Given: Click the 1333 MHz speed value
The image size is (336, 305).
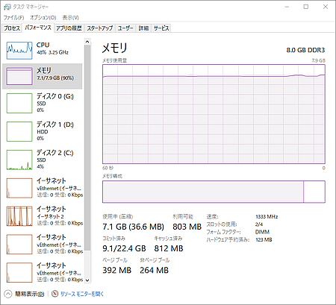Looking at the screenshot, I should coord(267,217).
